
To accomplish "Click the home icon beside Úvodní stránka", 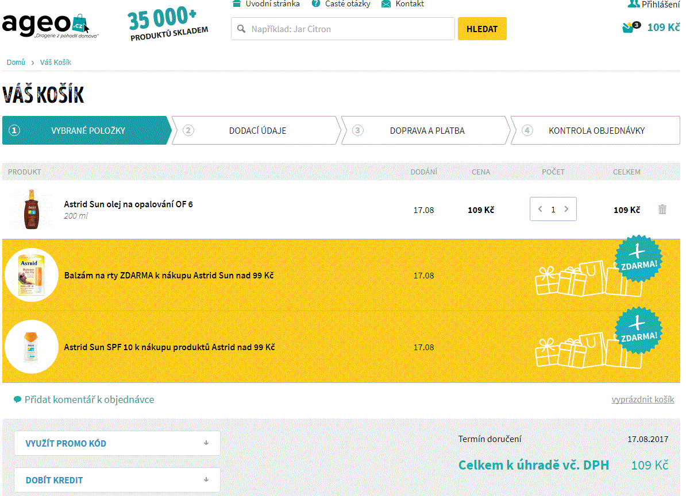I will (x=236, y=4).
